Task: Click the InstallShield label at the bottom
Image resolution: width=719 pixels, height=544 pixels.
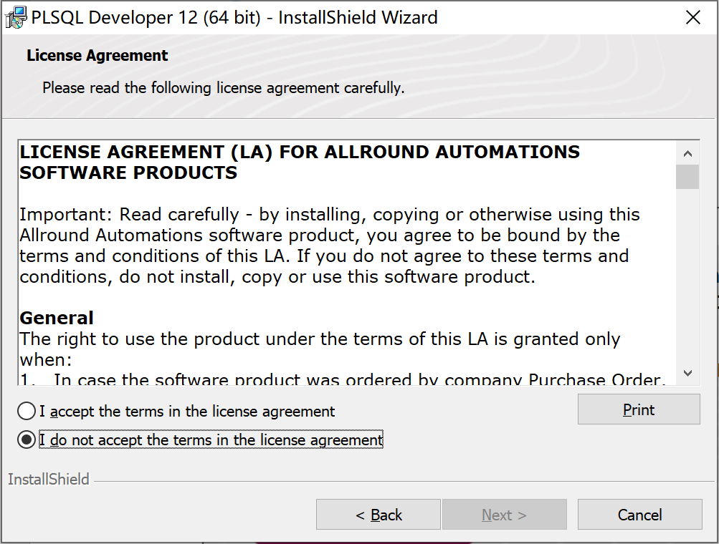Action: pos(49,479)
